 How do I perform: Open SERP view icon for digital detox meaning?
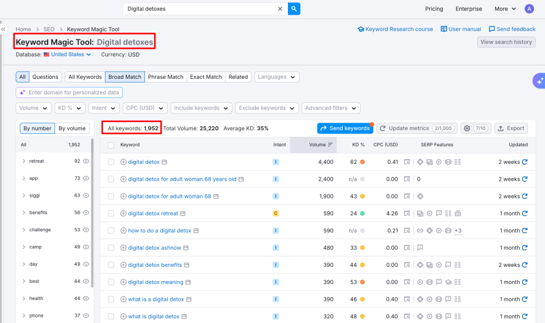coord(407,282)
